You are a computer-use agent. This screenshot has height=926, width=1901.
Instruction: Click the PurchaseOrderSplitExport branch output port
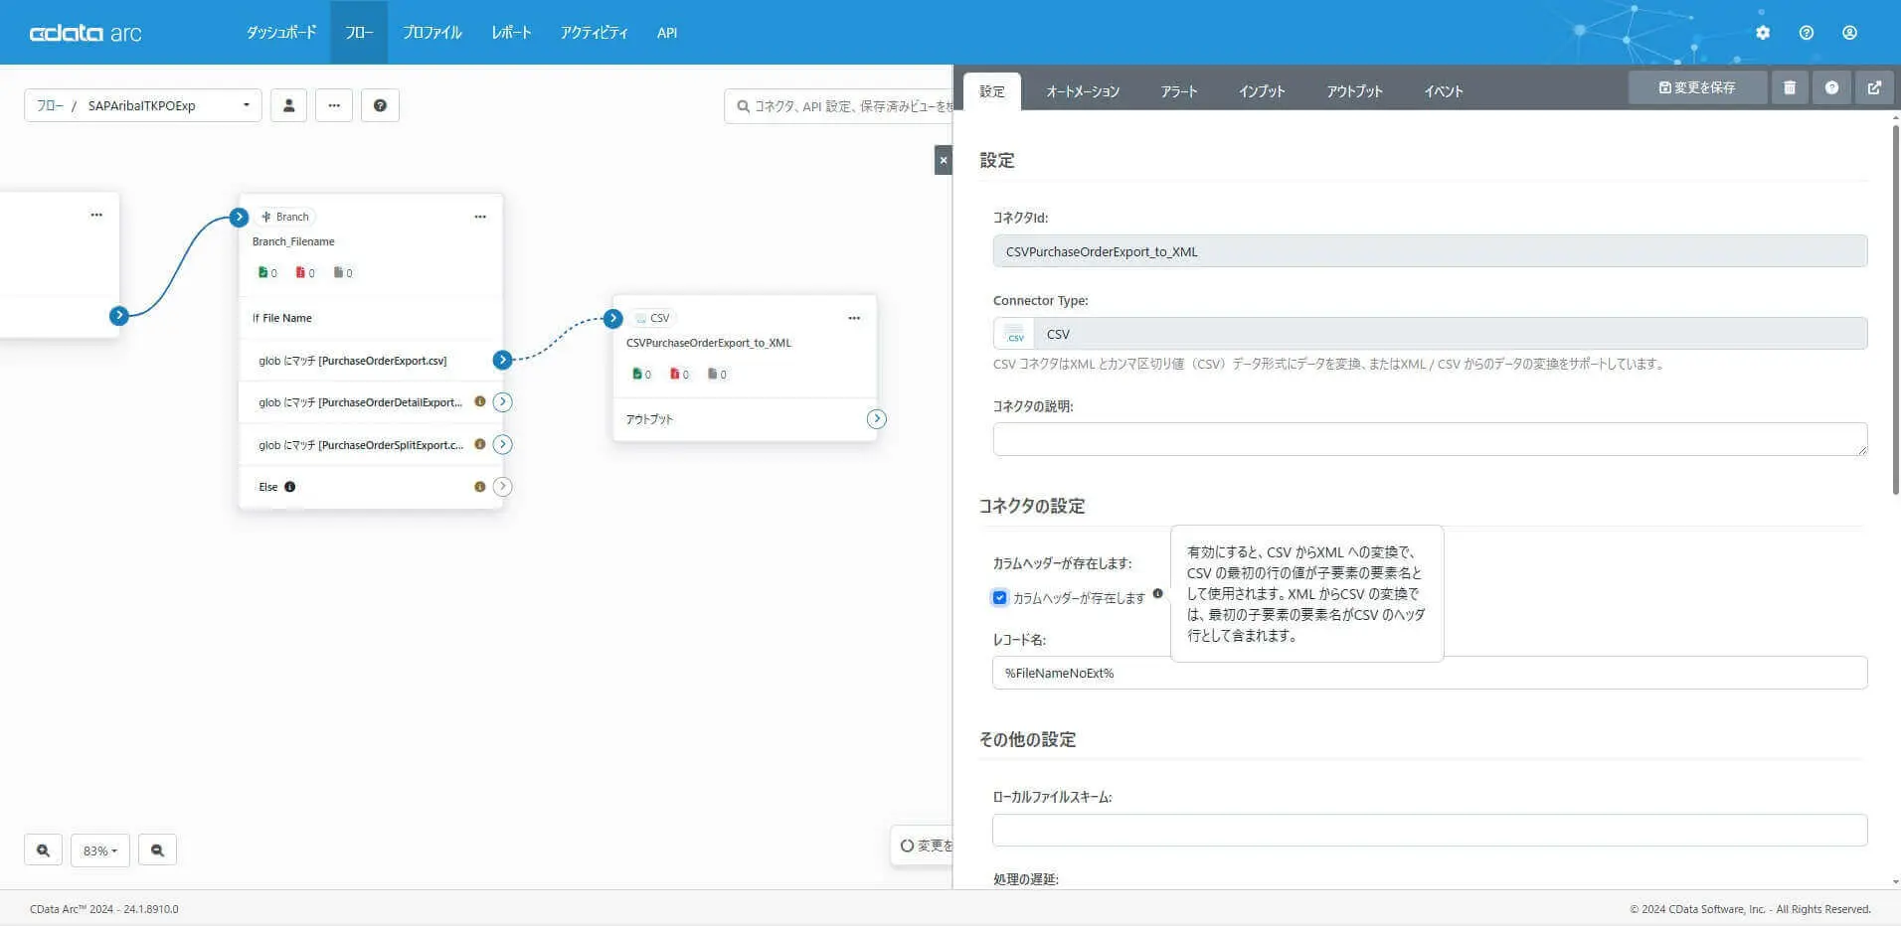pyautogui.click(x=503, y=444)
